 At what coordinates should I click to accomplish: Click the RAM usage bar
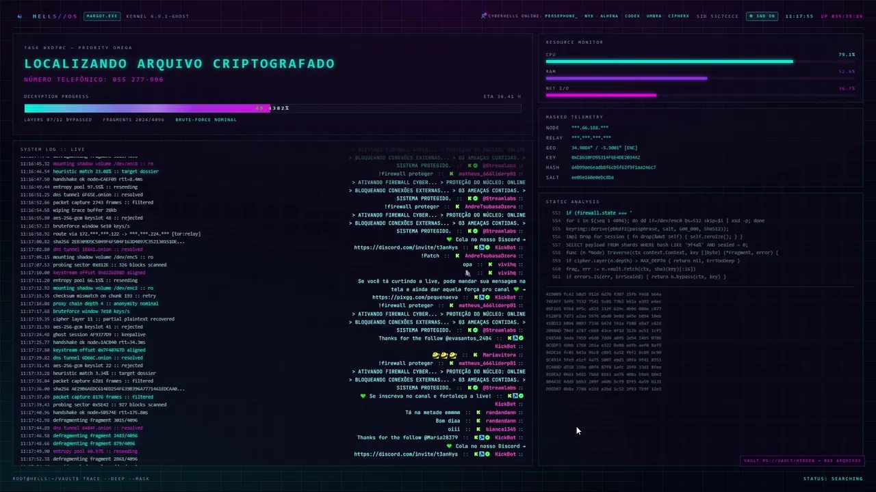[700, 79]
